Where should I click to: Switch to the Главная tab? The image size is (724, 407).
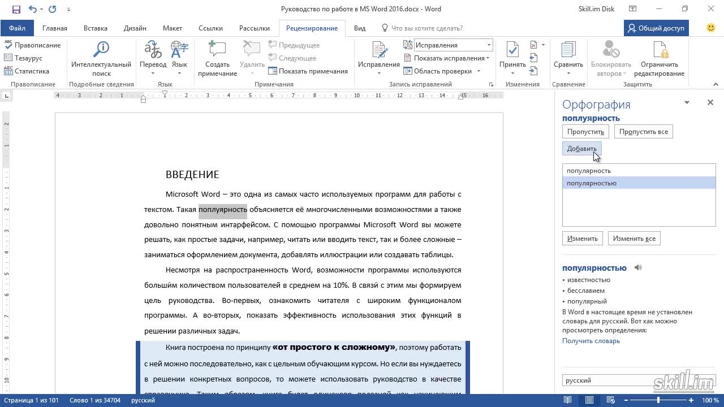point(55,28)
